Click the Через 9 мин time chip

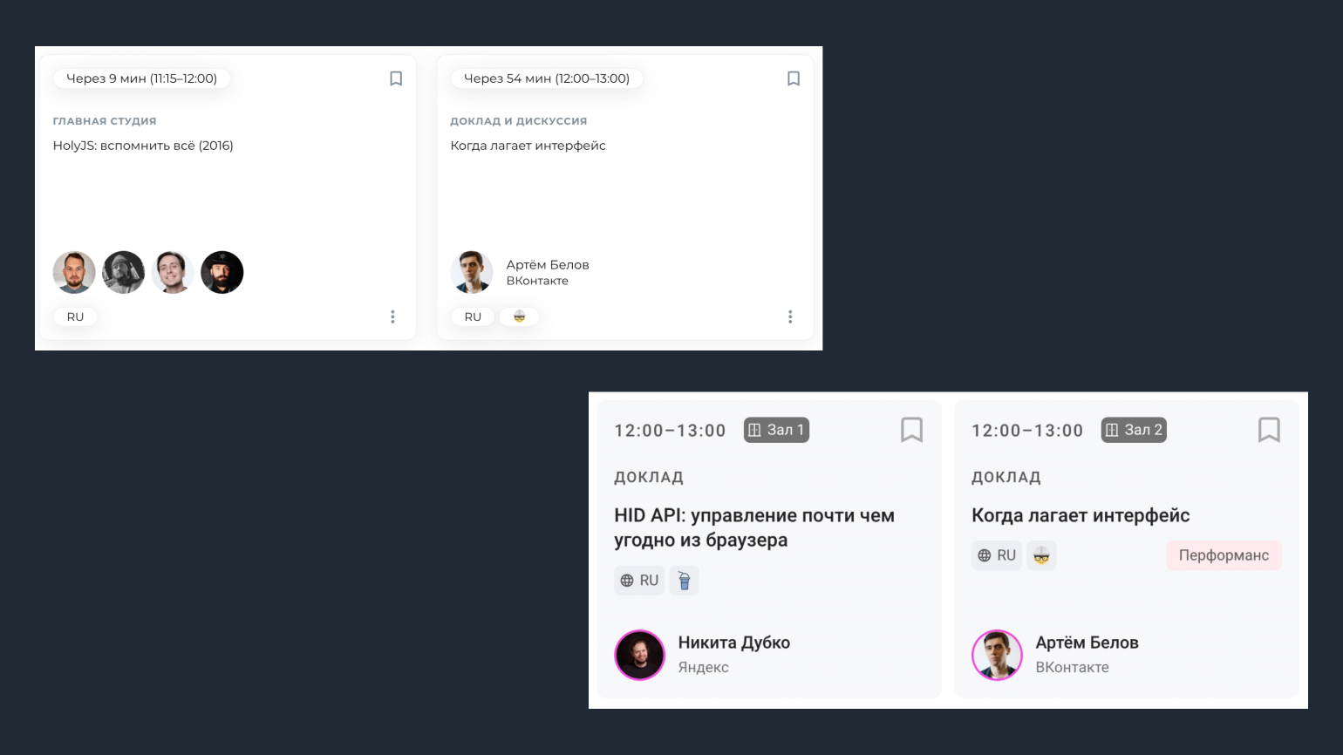[x=142, y=78]
